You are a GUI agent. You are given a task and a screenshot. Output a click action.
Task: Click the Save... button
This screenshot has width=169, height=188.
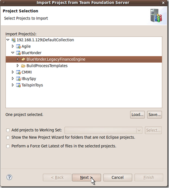154,115
